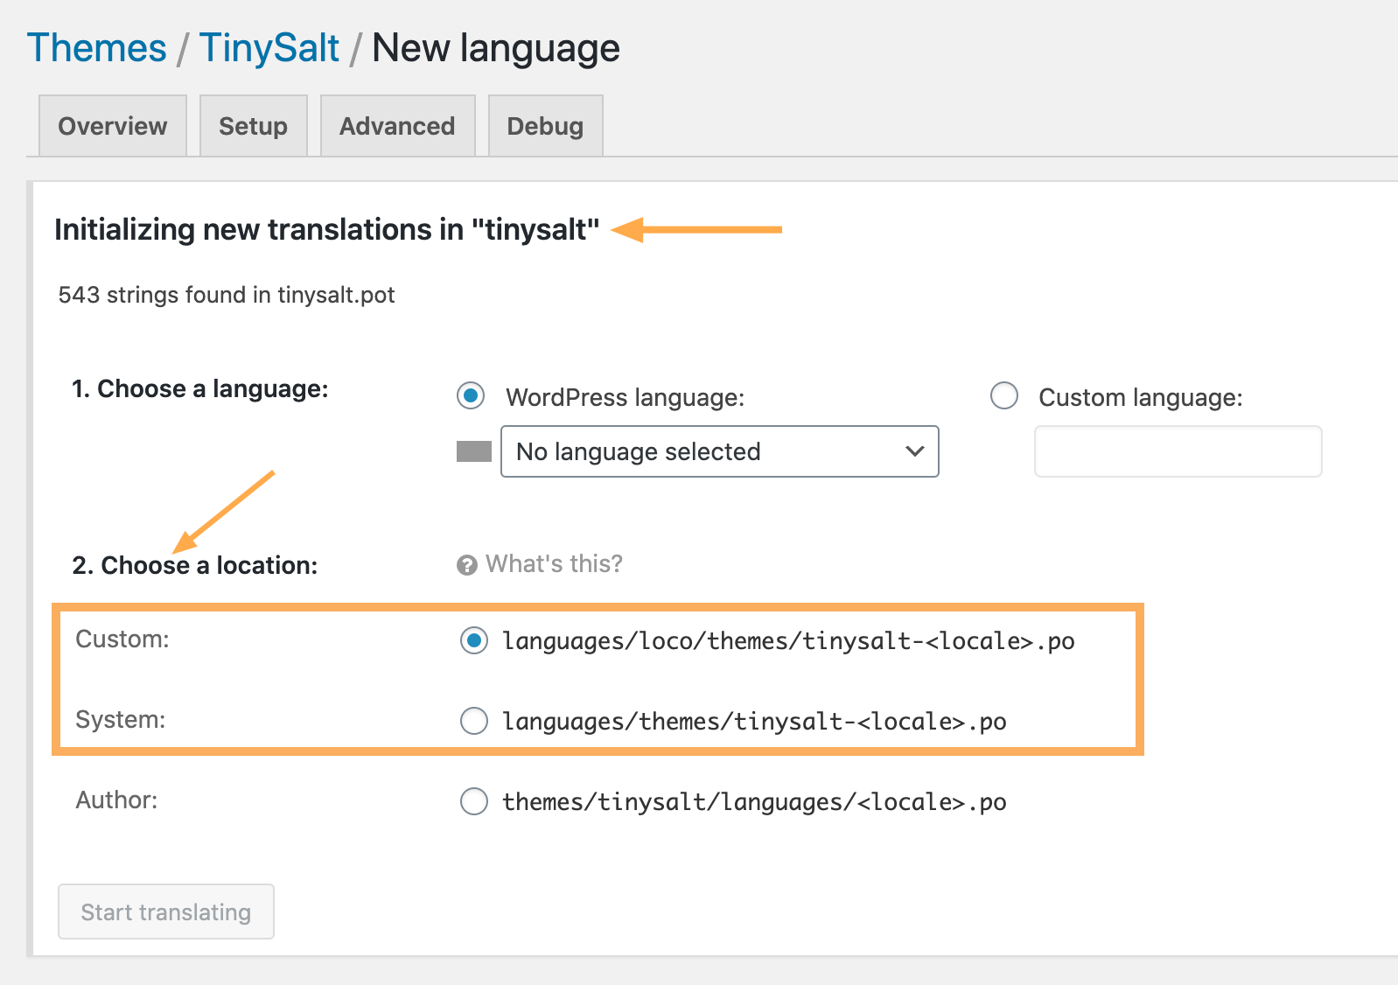
Task: Open the Debug tab
Action: 546,126
